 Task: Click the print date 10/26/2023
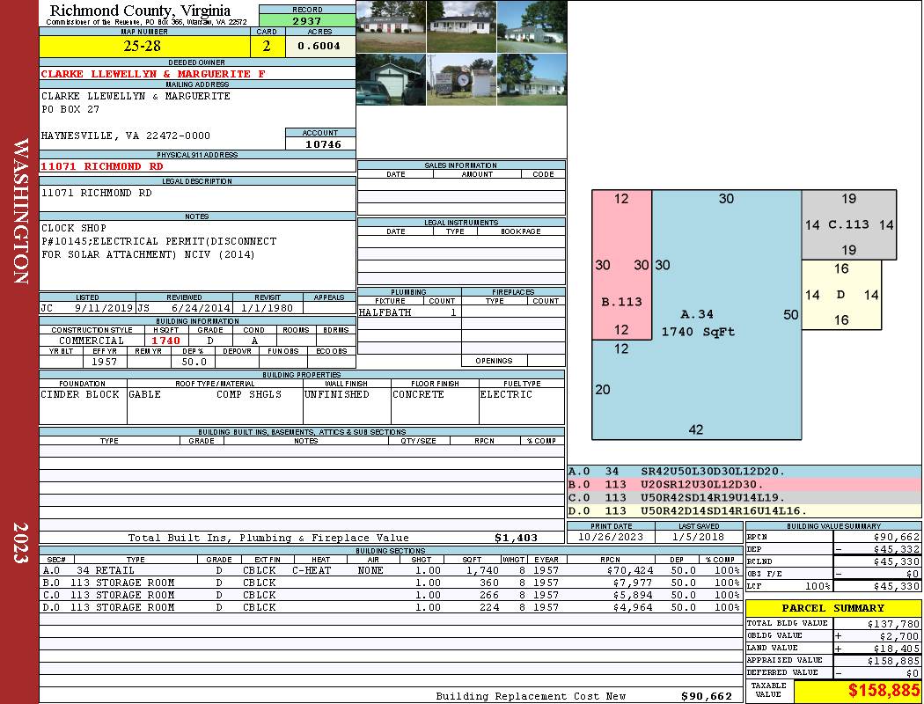point(611,537)
